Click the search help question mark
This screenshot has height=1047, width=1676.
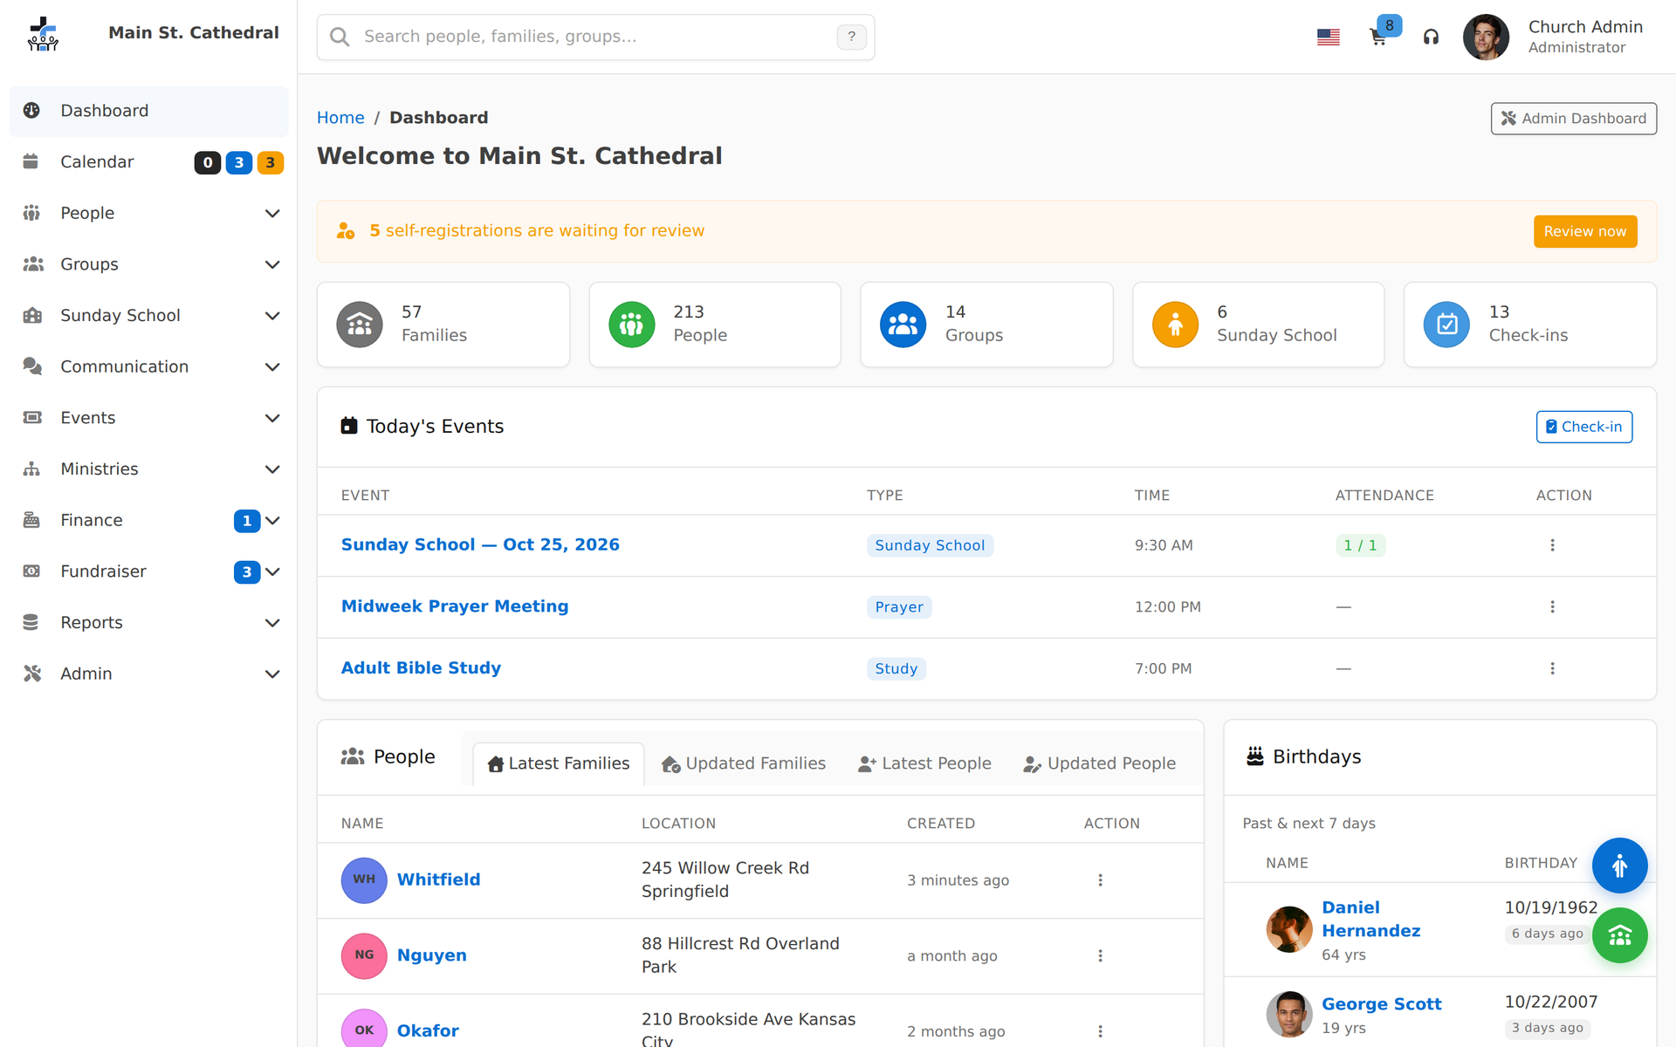[851, 37]
